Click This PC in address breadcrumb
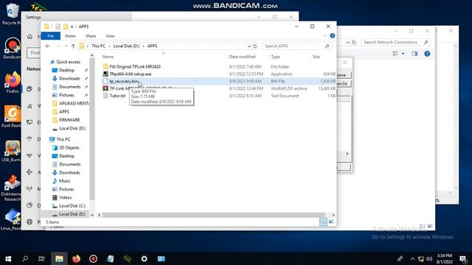472x265 pixels. point(98,46)
